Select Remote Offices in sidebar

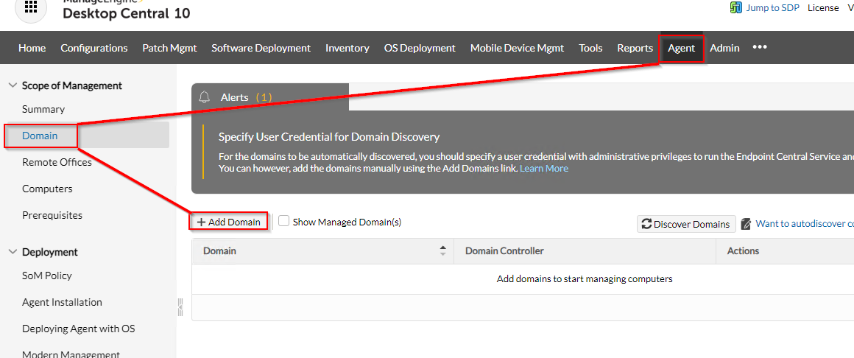pos(57,162)
